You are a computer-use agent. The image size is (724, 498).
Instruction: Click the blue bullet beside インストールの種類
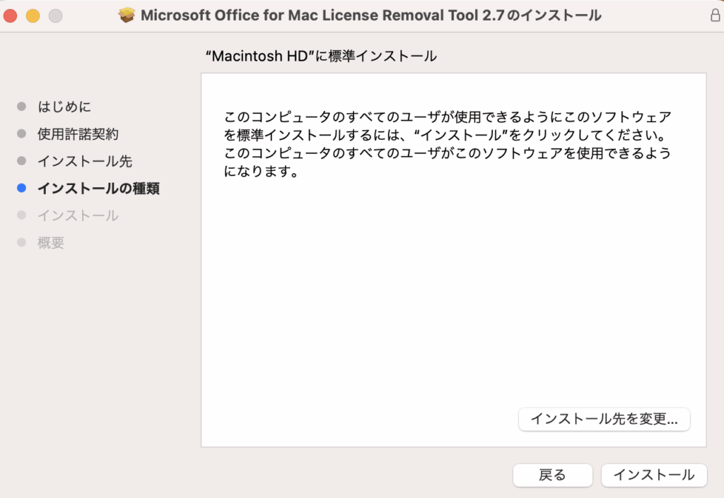[21, 189]
